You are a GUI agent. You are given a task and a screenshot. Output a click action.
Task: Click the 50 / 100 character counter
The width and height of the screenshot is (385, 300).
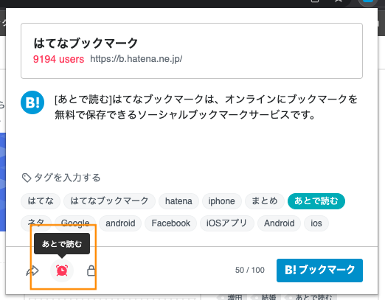pos(250,270)
